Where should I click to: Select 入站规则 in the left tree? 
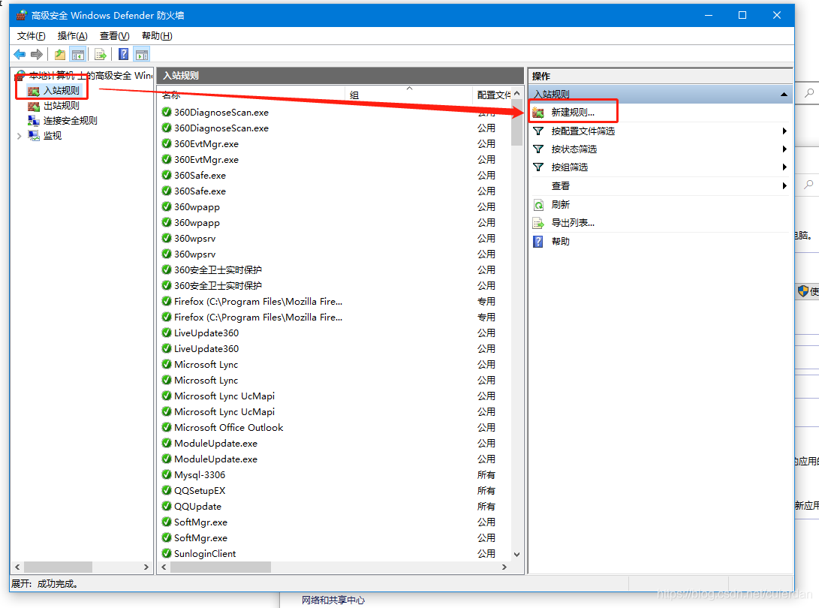61,90
